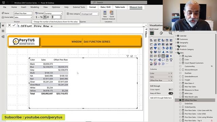This screenshot has width=217, height=122.
Task: Open Color column field dropdown arrow
Action: [169, 73]
